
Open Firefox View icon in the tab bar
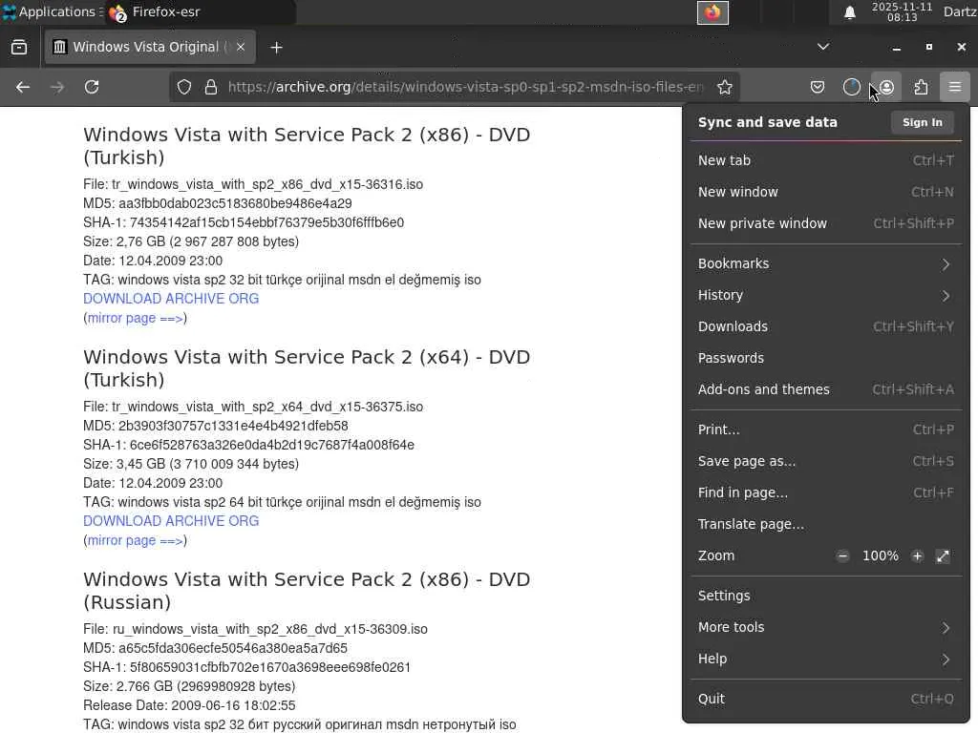pos(19,47)
